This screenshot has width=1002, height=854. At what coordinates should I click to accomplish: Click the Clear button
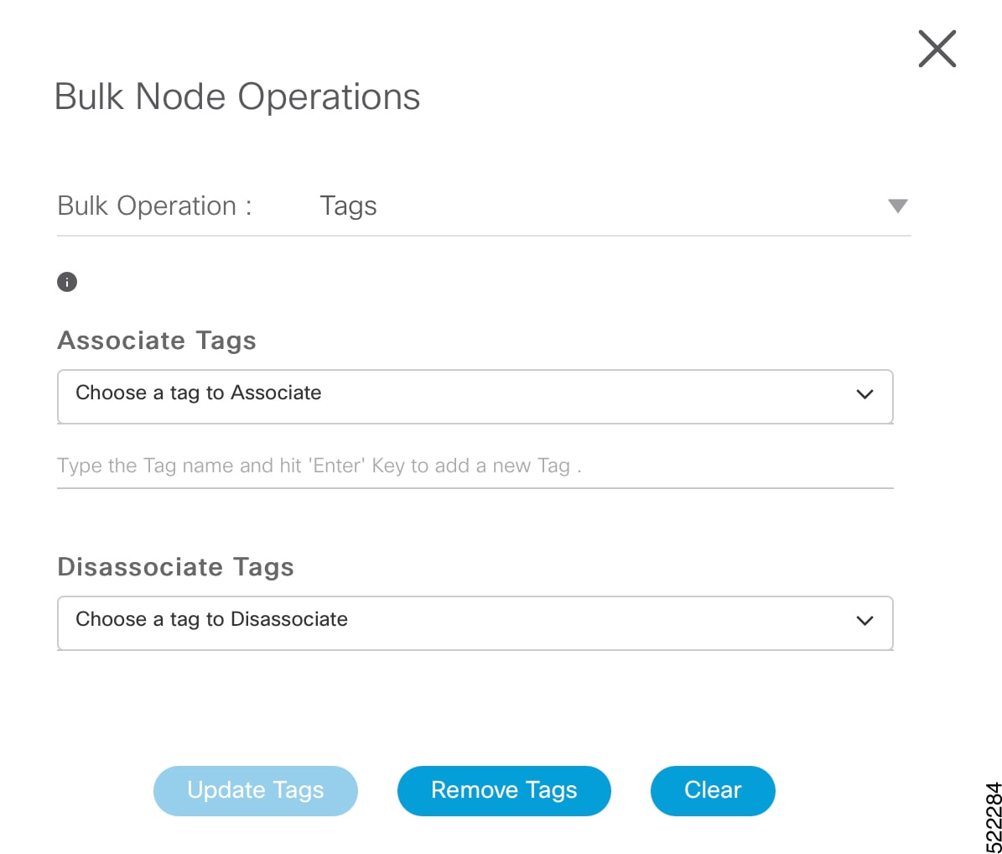click(713, 791)
